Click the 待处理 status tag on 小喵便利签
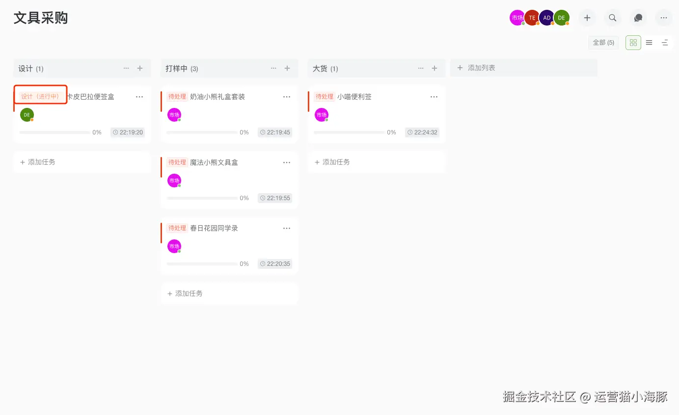 pyautogui.click(x=325, y=97)
